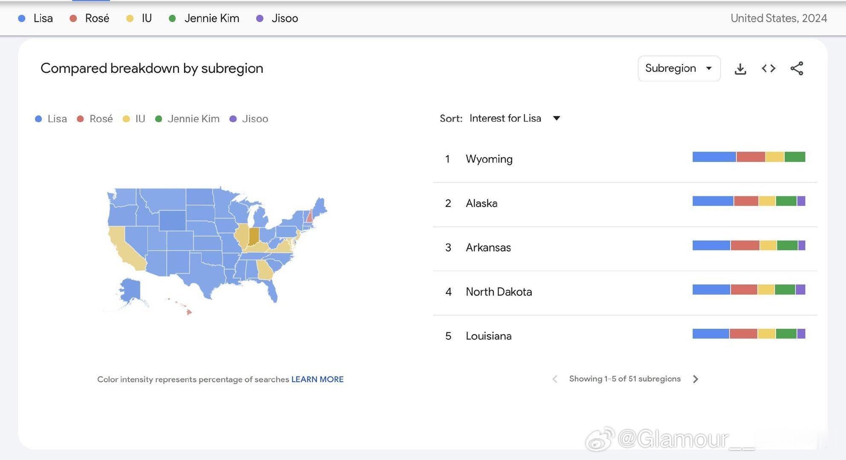This screenshot has width=846, height=460.
Task: Share the subregion comparison chart
Action: 797,69
